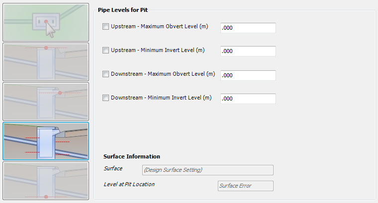This screenshot has width=378, height=203.
Task: Click the Downstream Minimum Invert Level value field
Action: 248,99
